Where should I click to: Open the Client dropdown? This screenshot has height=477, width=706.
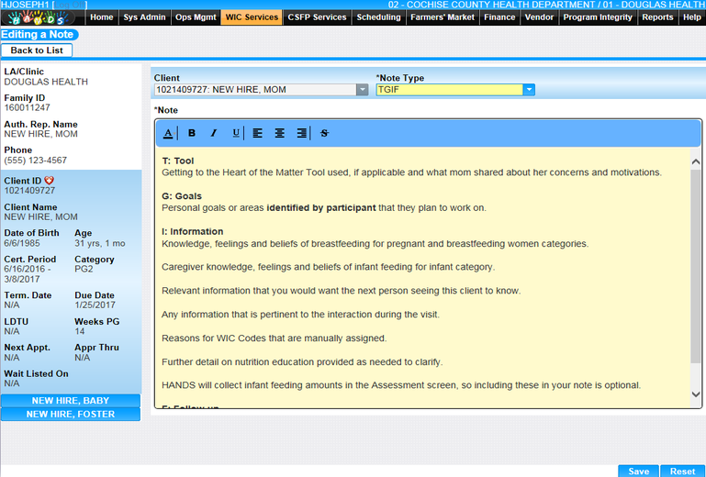[362, 90]
